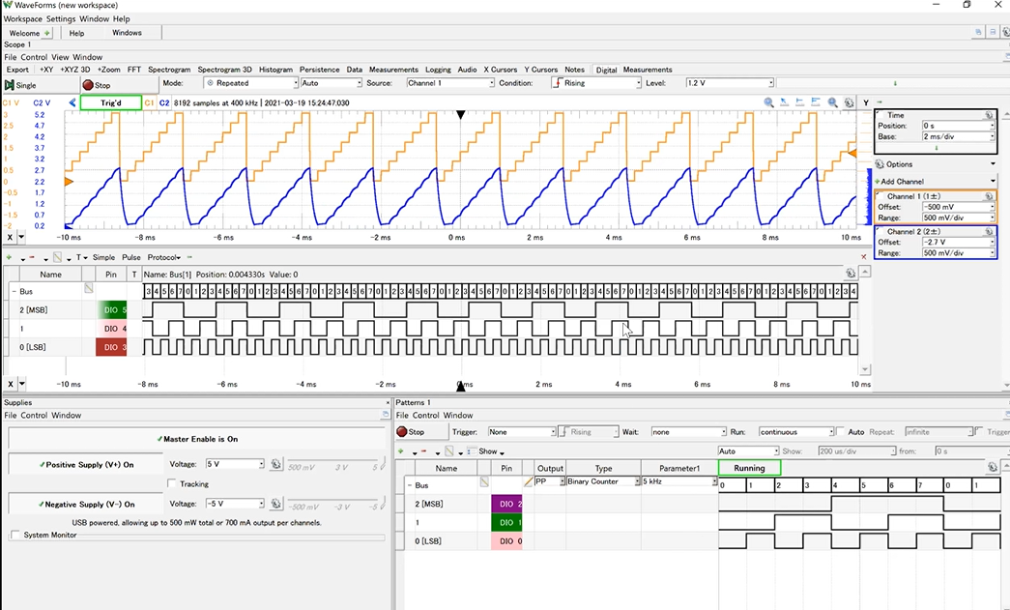The height and width of the screenshot is (610, 1010).
Task: Open Negative Supply voltage gear settings
Action: 276,504
